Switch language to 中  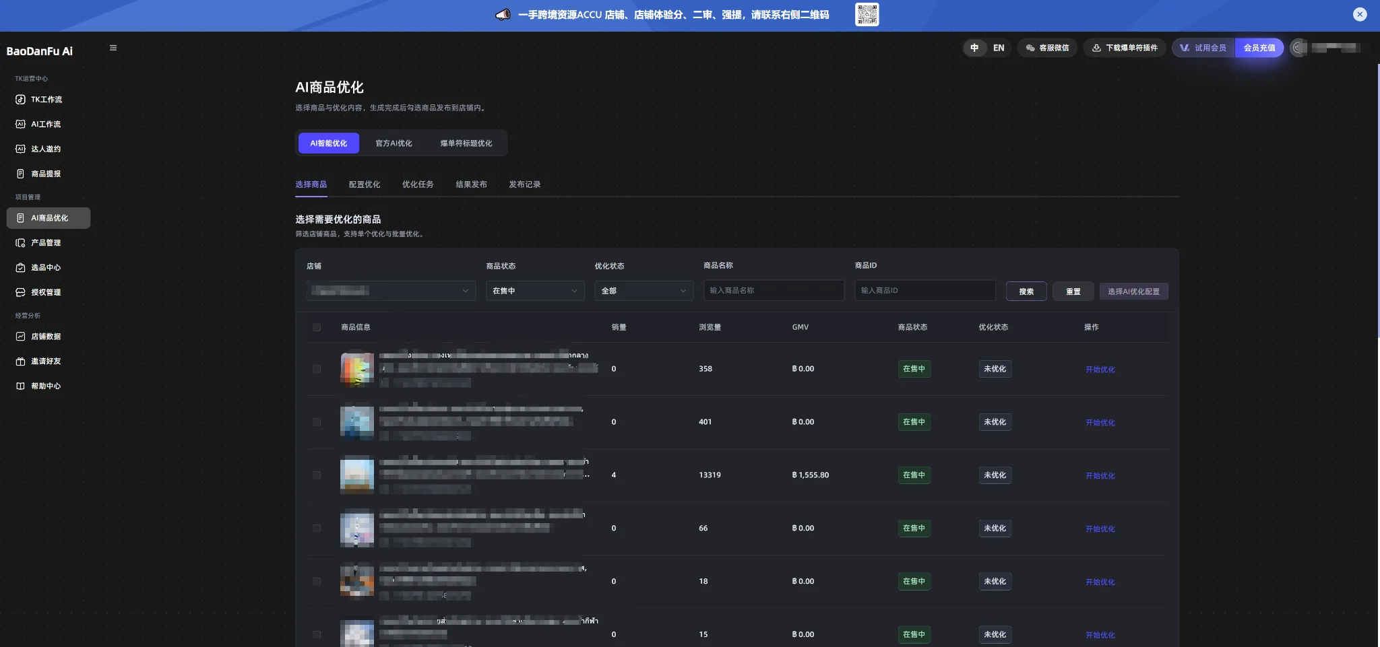click(x=974, y=48)
